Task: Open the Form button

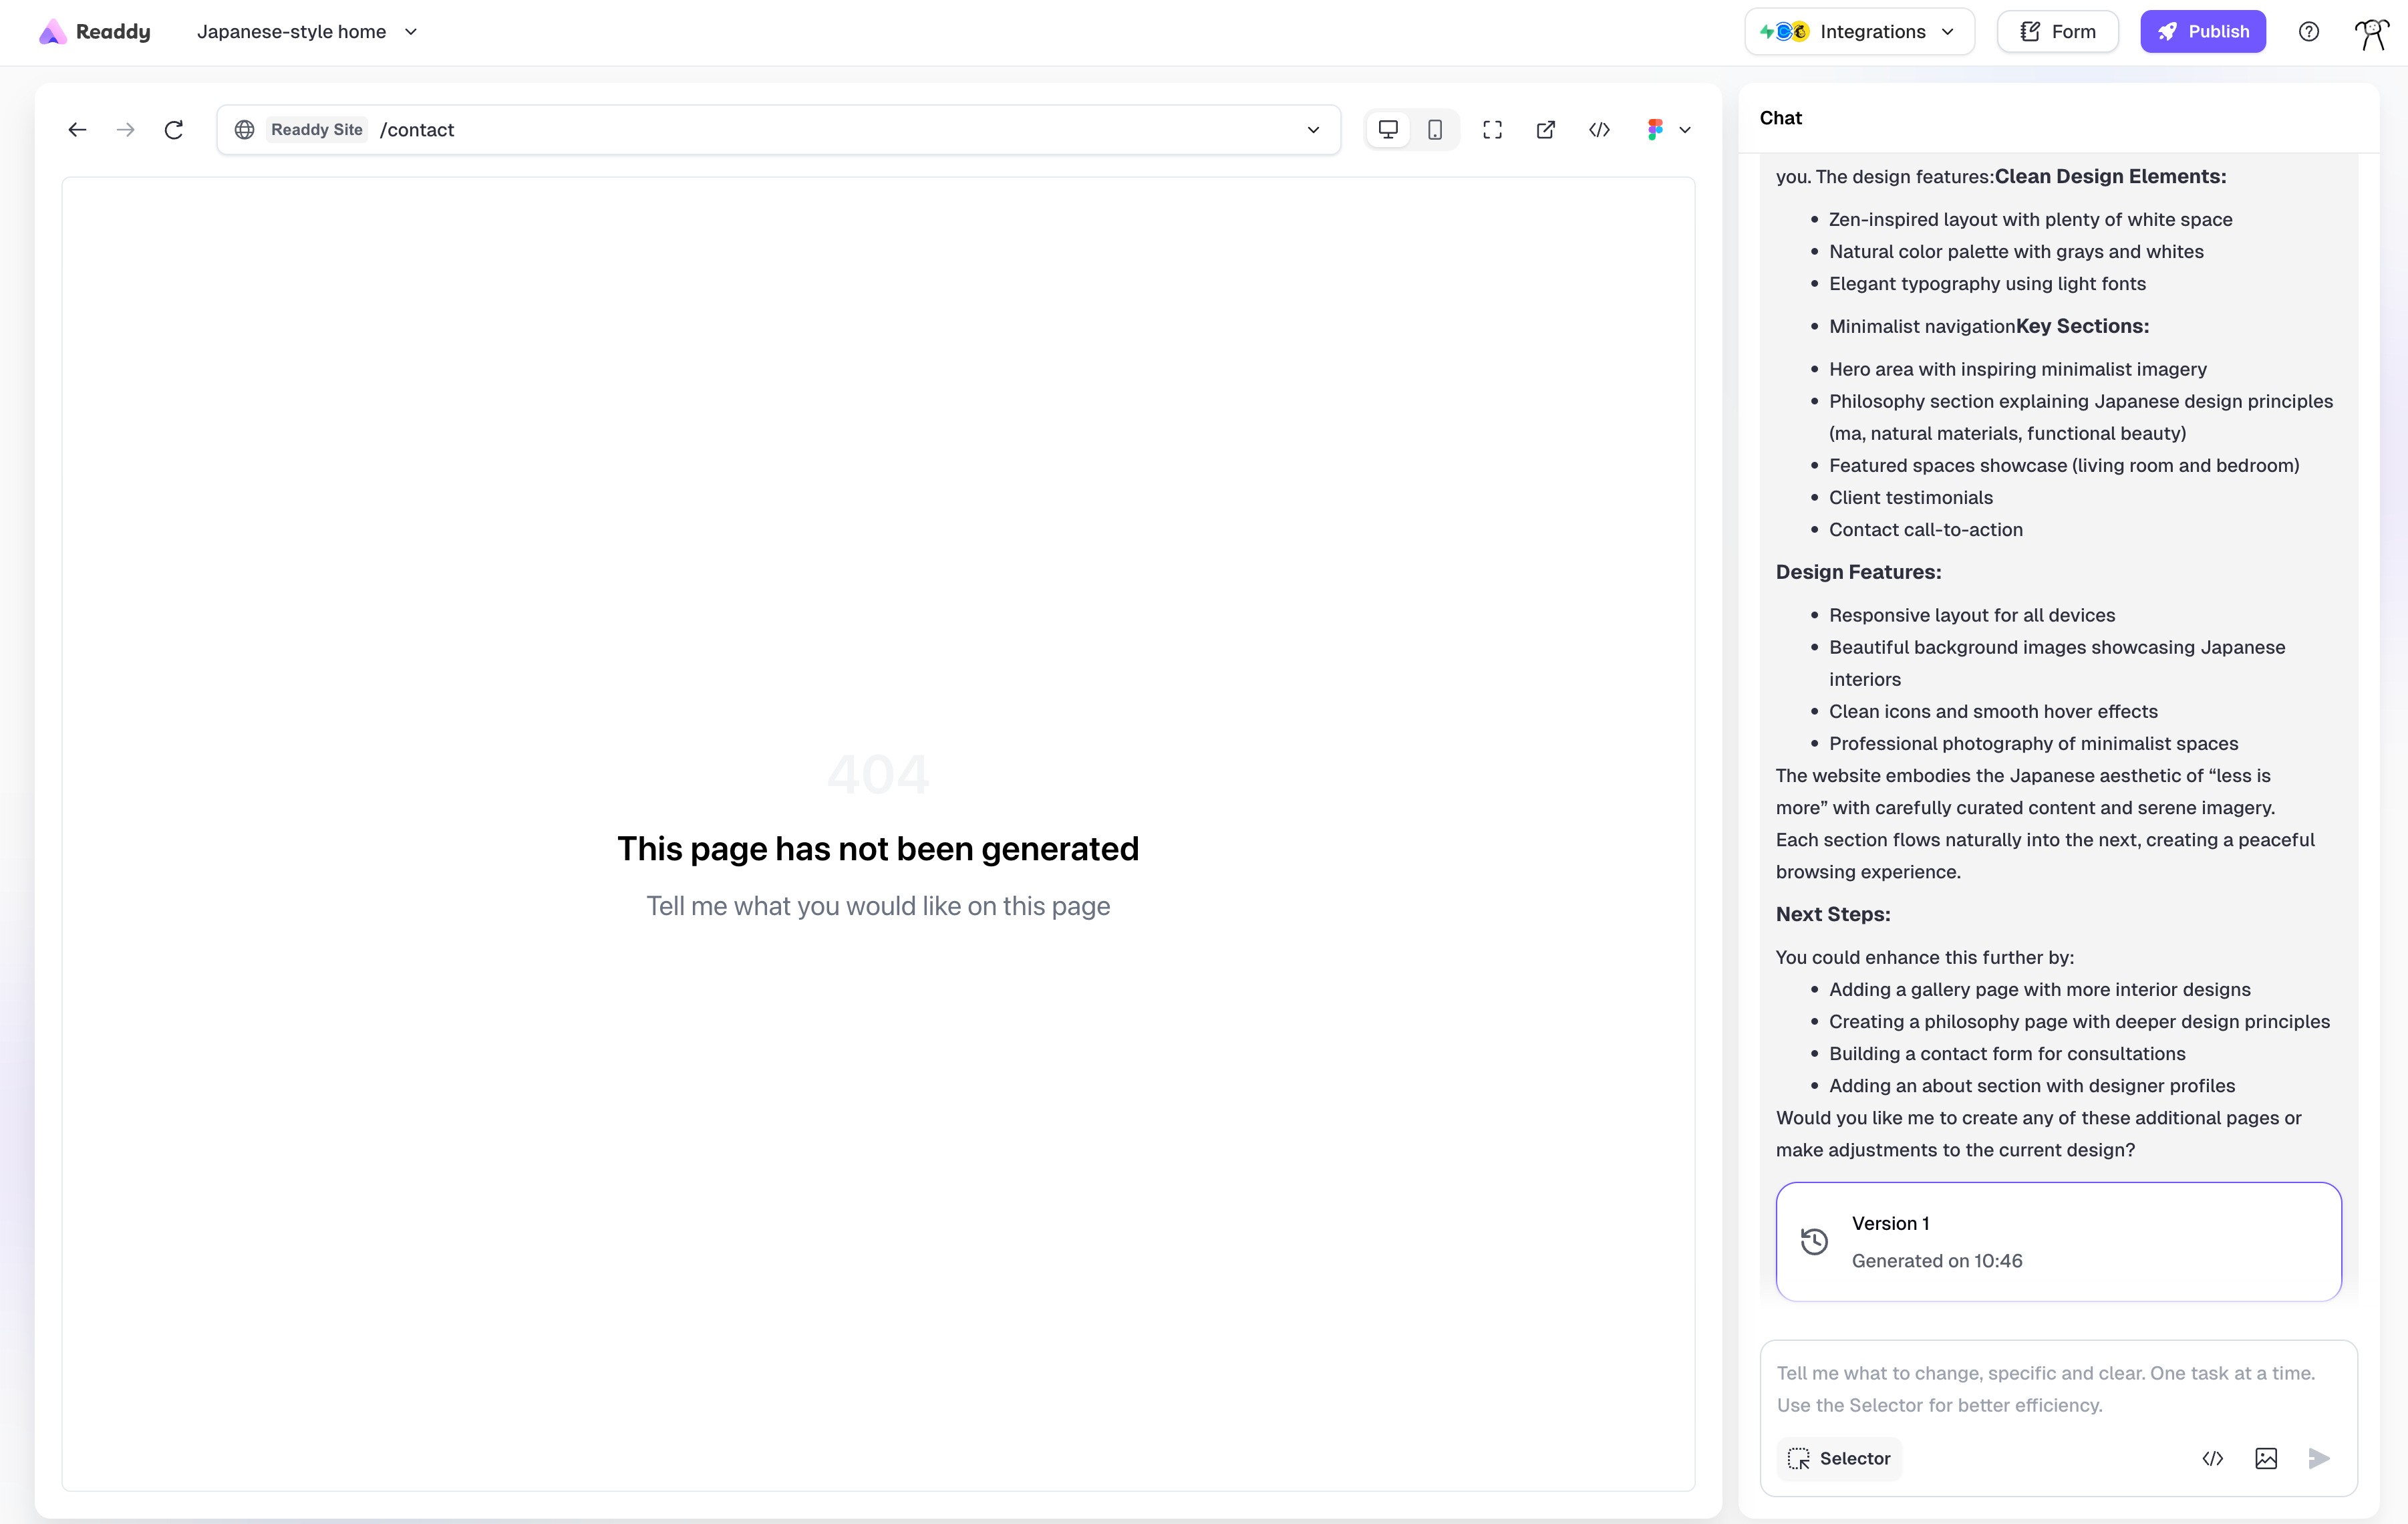Action: (2057, 31)
